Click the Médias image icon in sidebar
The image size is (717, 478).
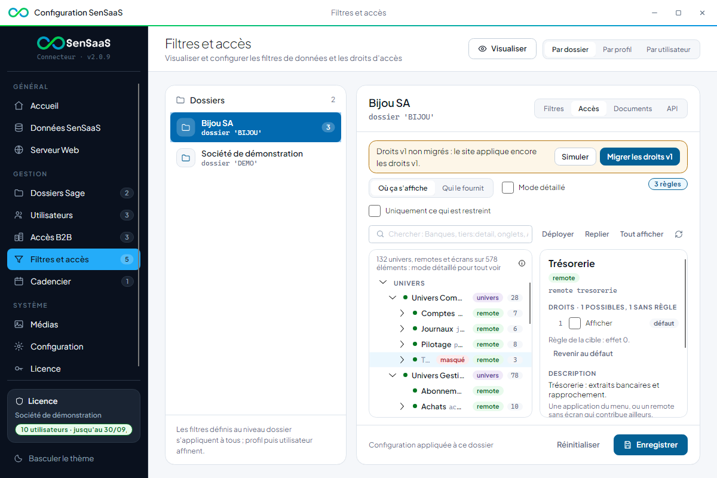19,324
